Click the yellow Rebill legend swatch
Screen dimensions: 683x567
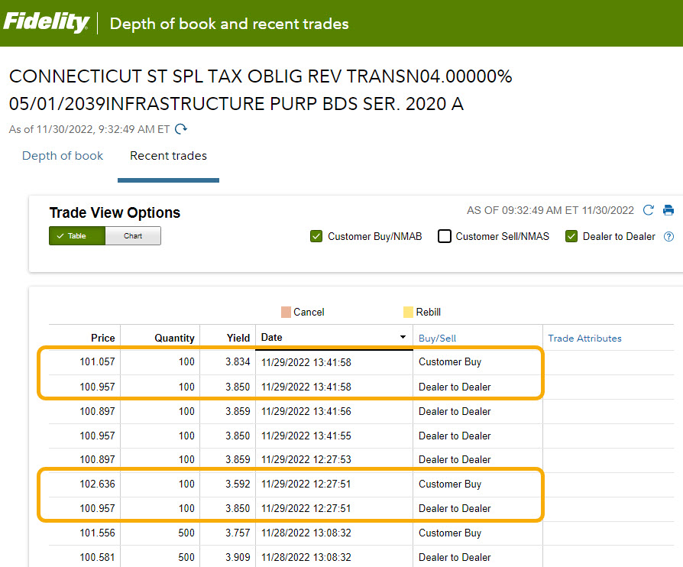coord(408,312)
